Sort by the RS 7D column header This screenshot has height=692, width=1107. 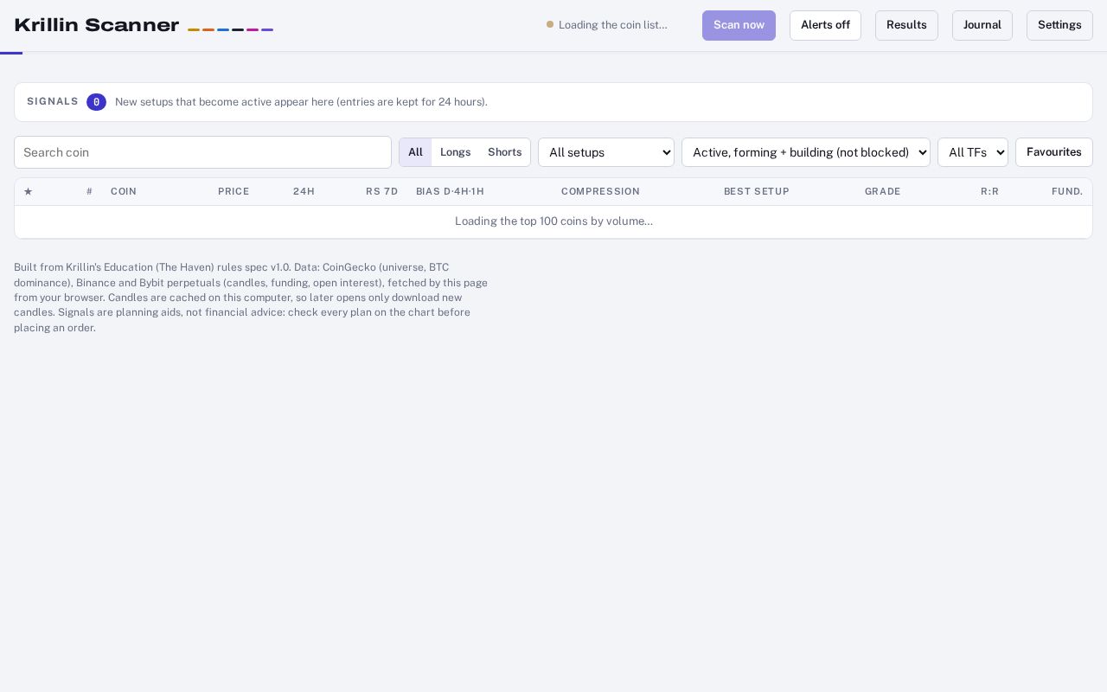tap(381, 192)
